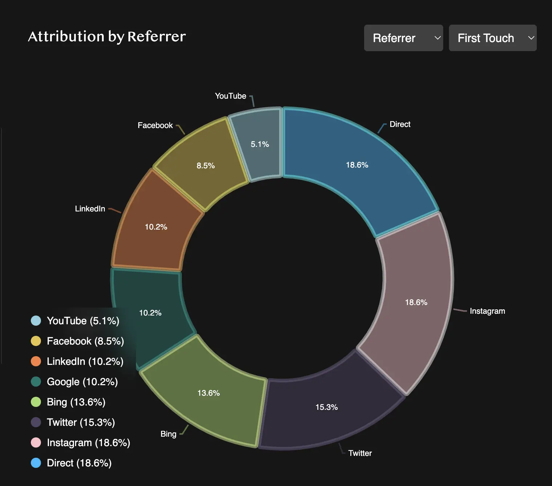Toggle the Facebook (8.5%) legend entry
This screenshot has width=552, height=486.
point(78,341)
